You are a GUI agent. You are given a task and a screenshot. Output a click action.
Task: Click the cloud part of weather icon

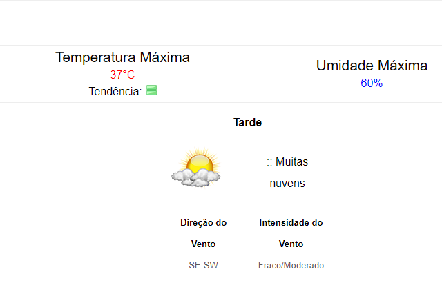tap(196, 178)
